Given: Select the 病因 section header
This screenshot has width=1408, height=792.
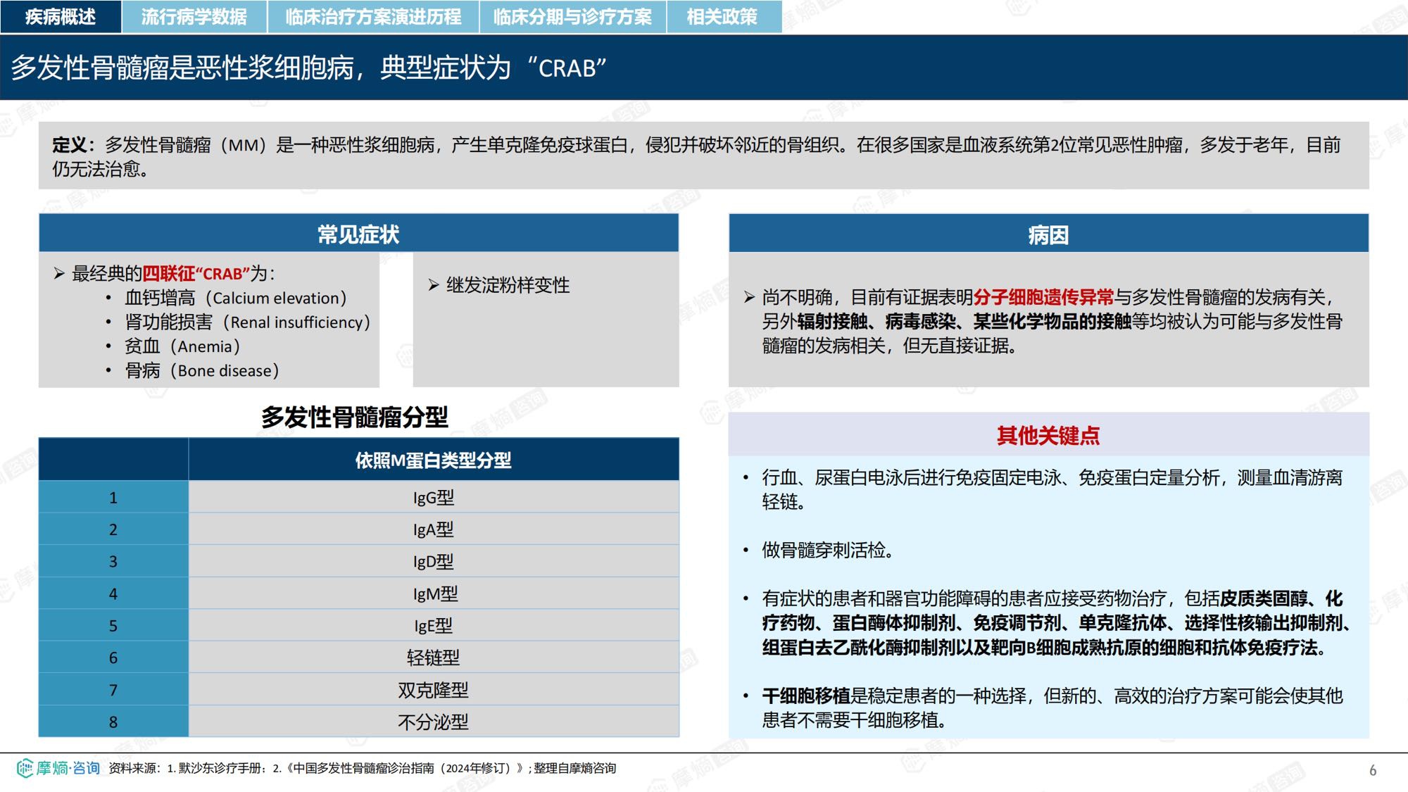Looking at the screenshot, I should [x=1048, y=234].
